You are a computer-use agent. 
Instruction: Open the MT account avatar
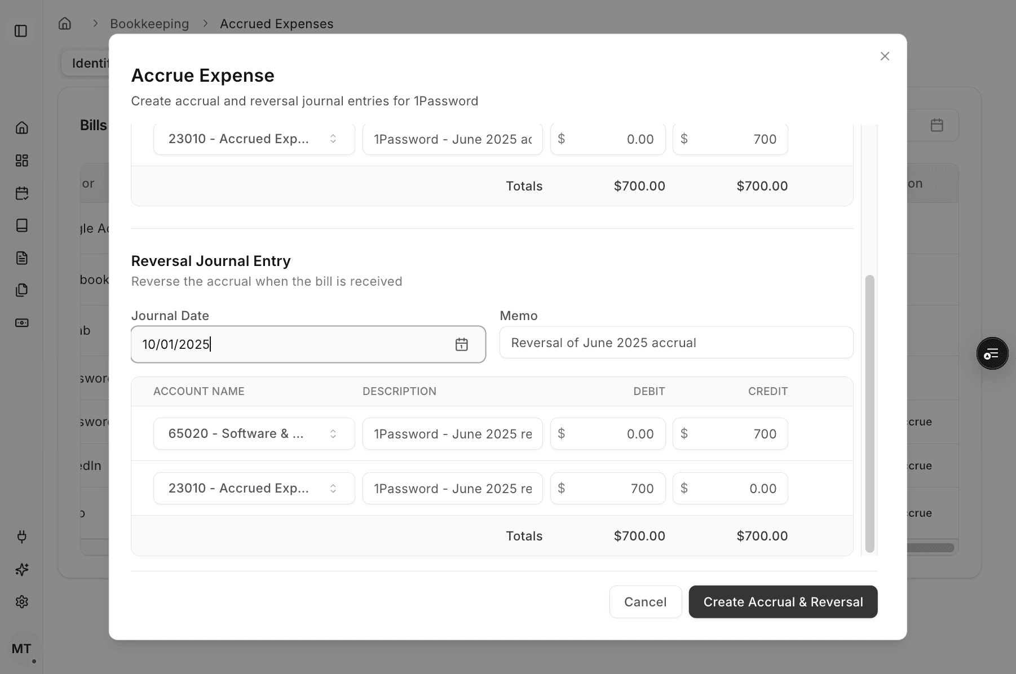22,648
